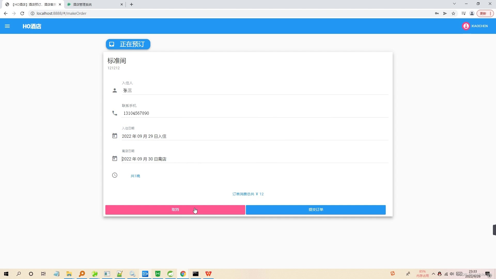Click the person icon beside guest name

(x=115, y=90)
